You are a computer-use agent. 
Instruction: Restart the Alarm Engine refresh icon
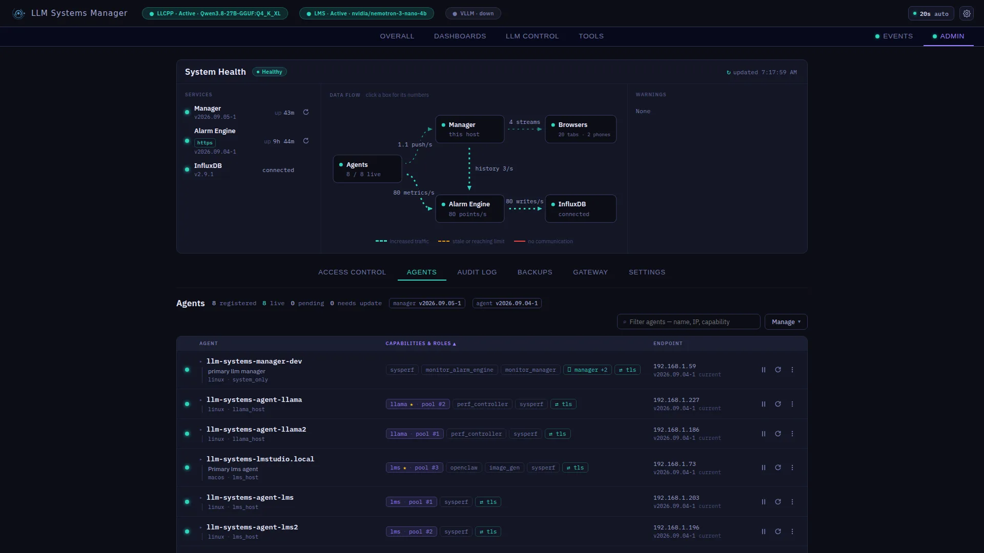point(306,141)
